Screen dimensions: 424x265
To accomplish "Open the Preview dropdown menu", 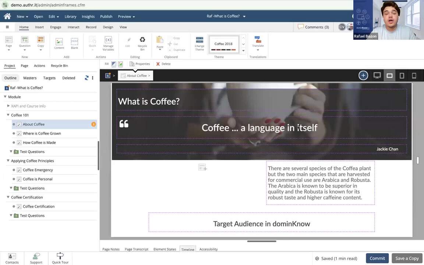I will pyautogui.click(x=126, y=17).
